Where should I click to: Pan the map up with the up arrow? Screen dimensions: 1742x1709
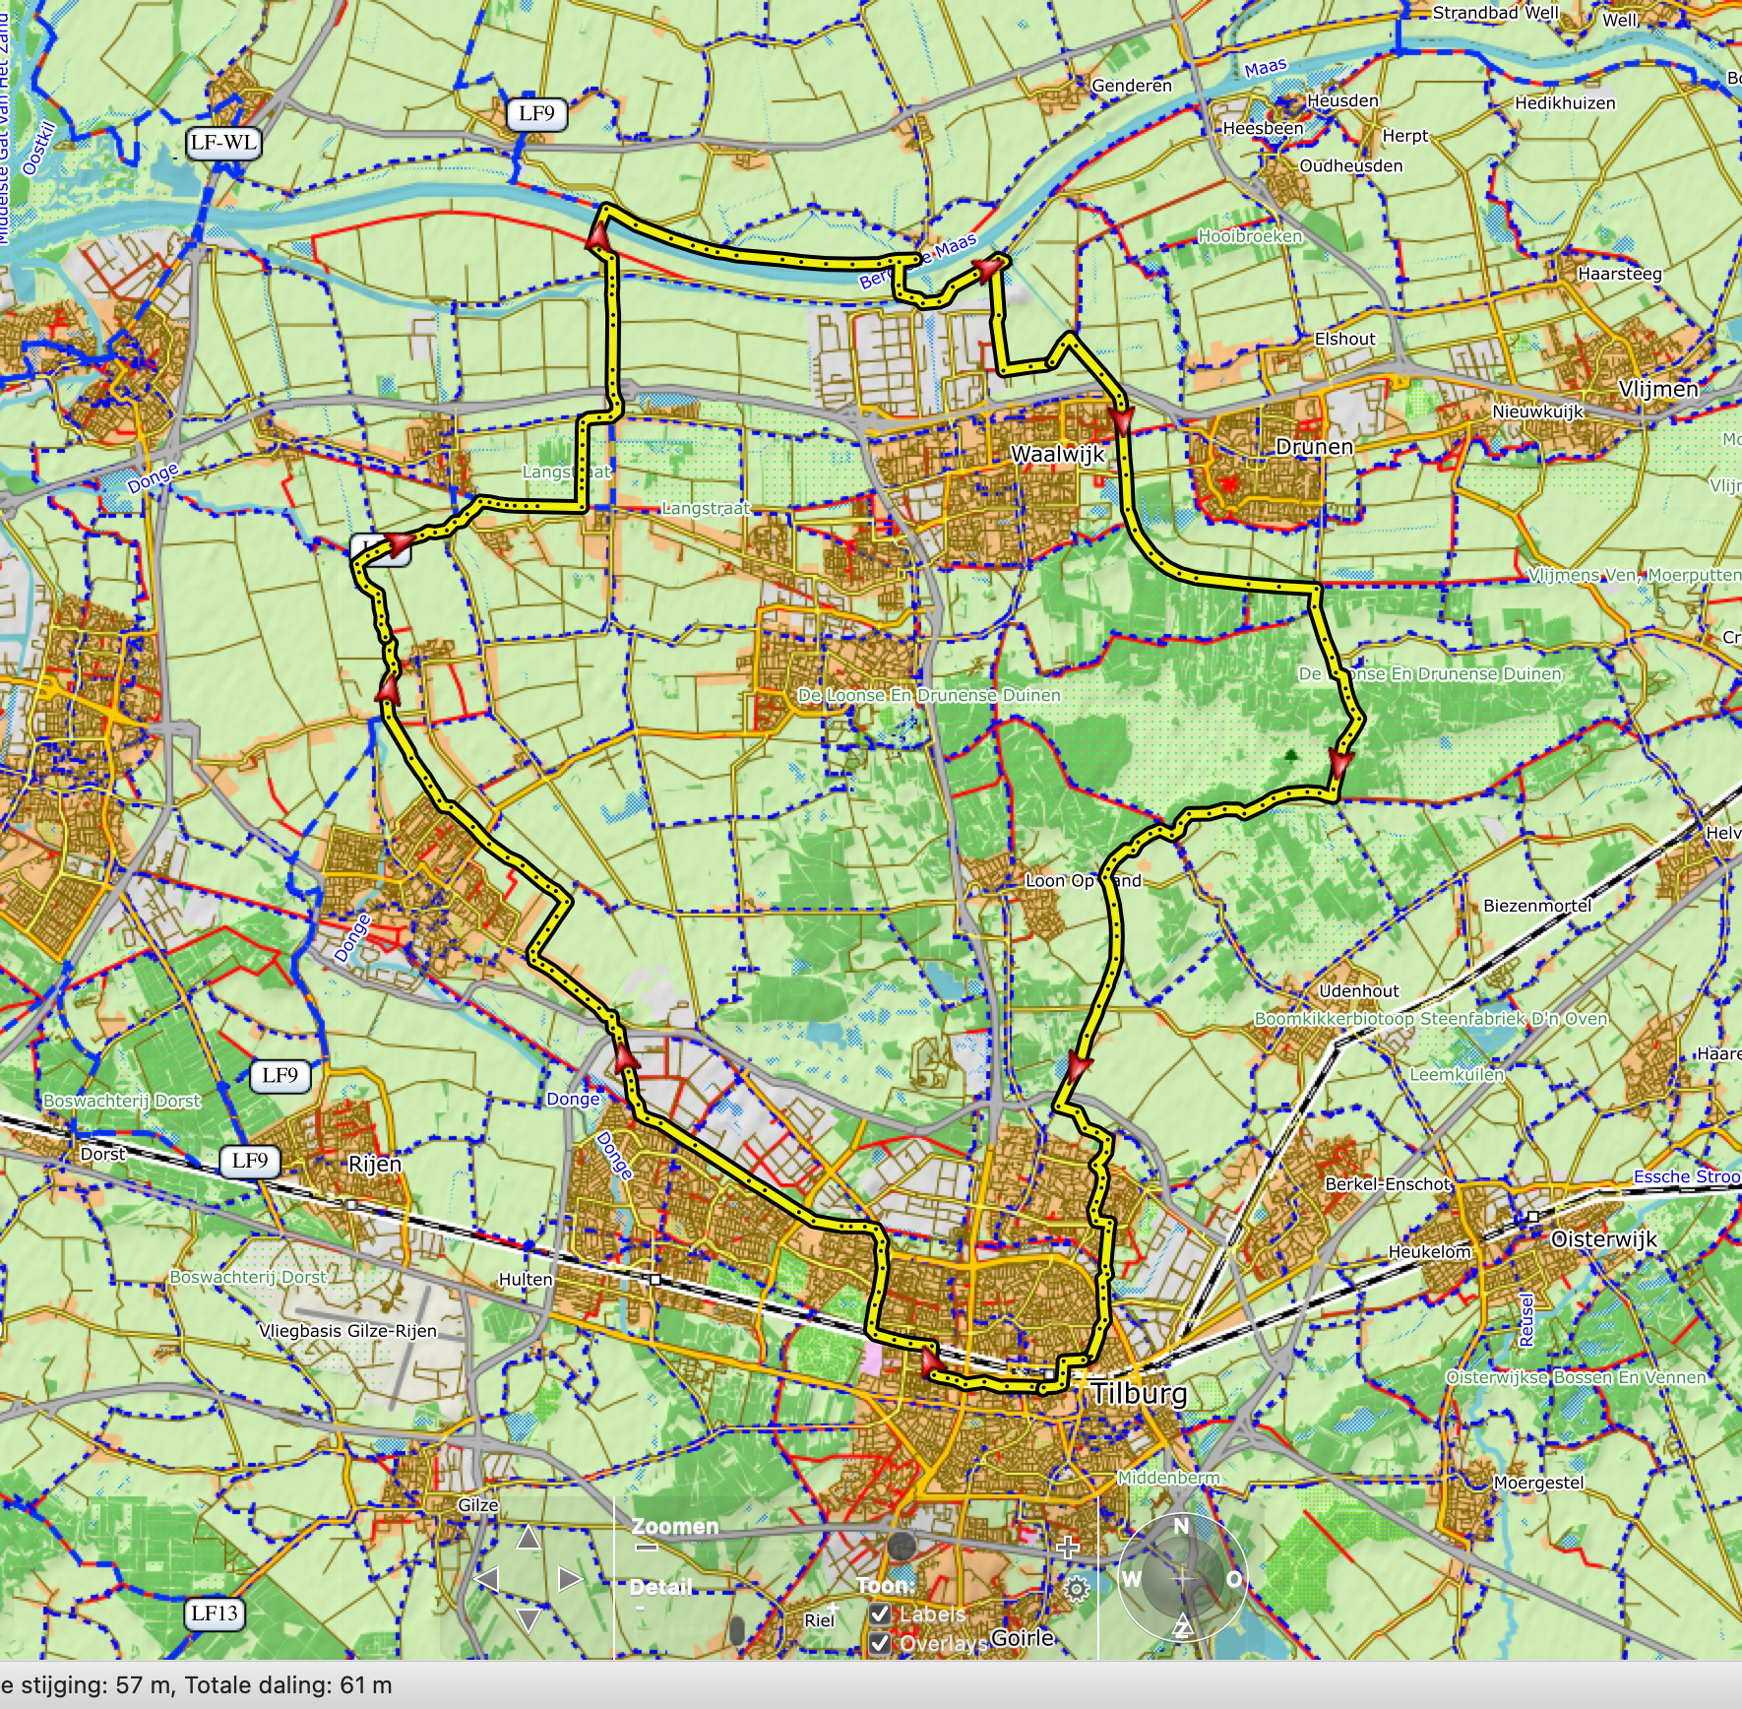click(529, 1537)
